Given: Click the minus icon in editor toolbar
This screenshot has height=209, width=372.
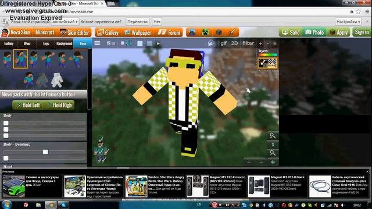Looking at the screenshot, I should pos(267,44).
